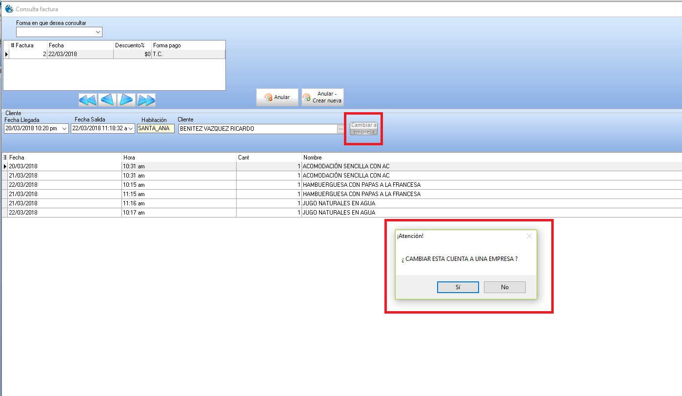The width and height of the screenshot is (682, 396).
Task: Click Anular - Crear nueva button
Action: (x=322, y=97)
